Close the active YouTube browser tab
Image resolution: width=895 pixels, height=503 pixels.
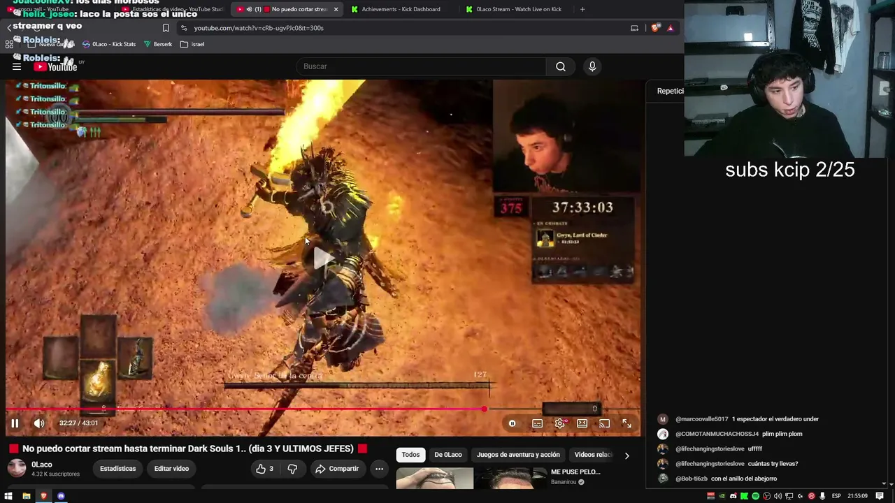click(x=336, y=9)
